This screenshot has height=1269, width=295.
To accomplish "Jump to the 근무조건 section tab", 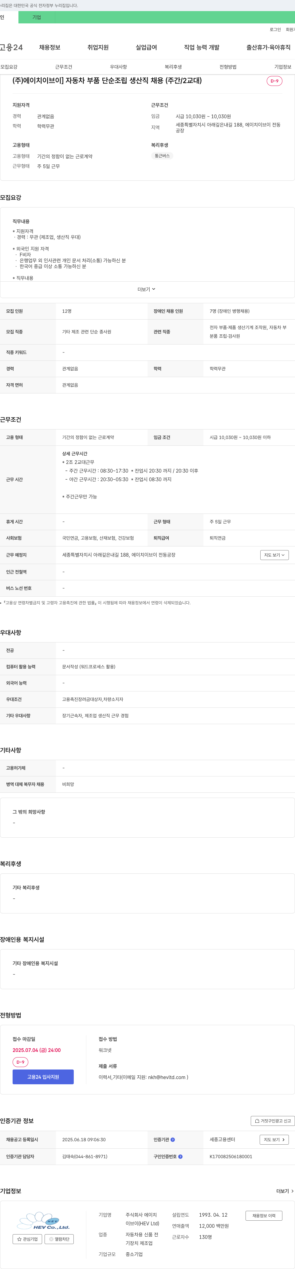I will 63,67.
